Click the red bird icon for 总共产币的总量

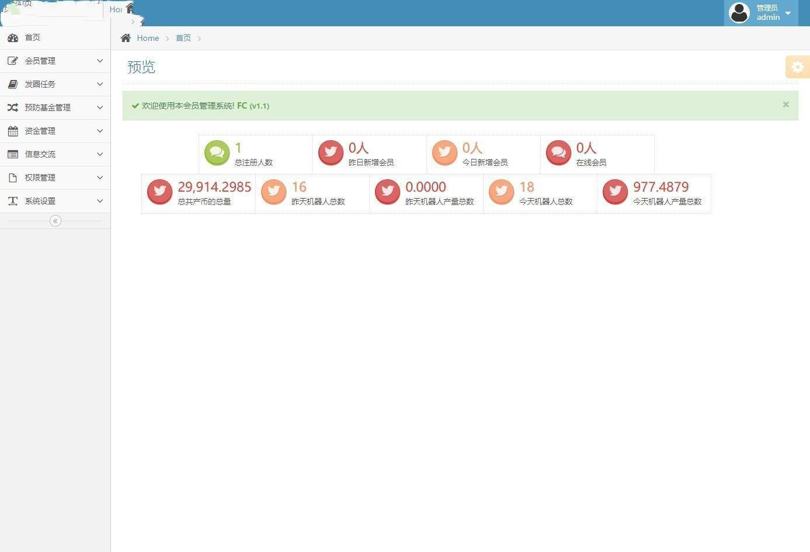point(159,192)
